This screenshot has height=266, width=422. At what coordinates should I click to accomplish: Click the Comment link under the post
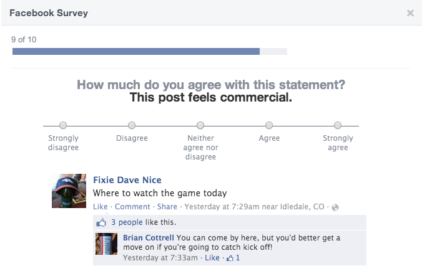pyautogui.click(x=132, y=207)
